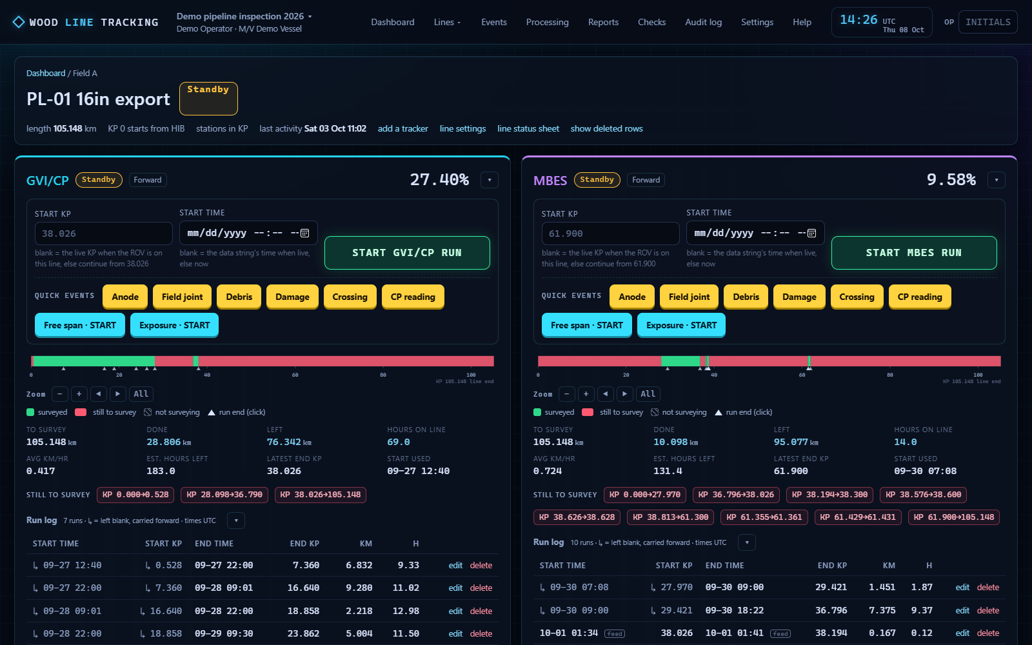Click the START GVI/CP RUN button
The image size is (1032, 645).
(407, 253)
